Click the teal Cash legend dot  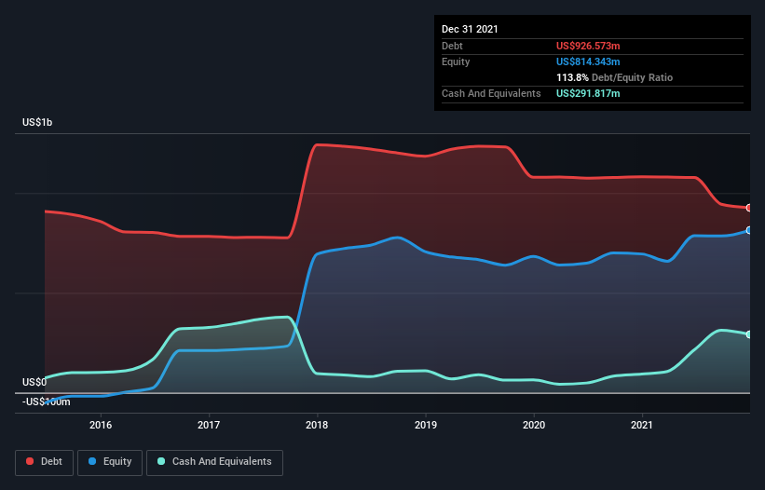[161, 461]
